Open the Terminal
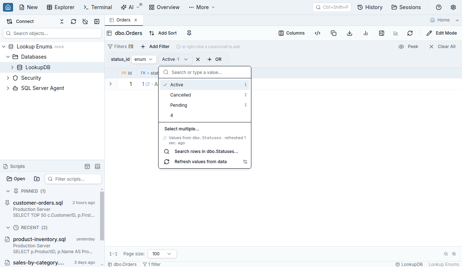Image resolution: width=462 pixels, height=267 pixels. [97, 7]
